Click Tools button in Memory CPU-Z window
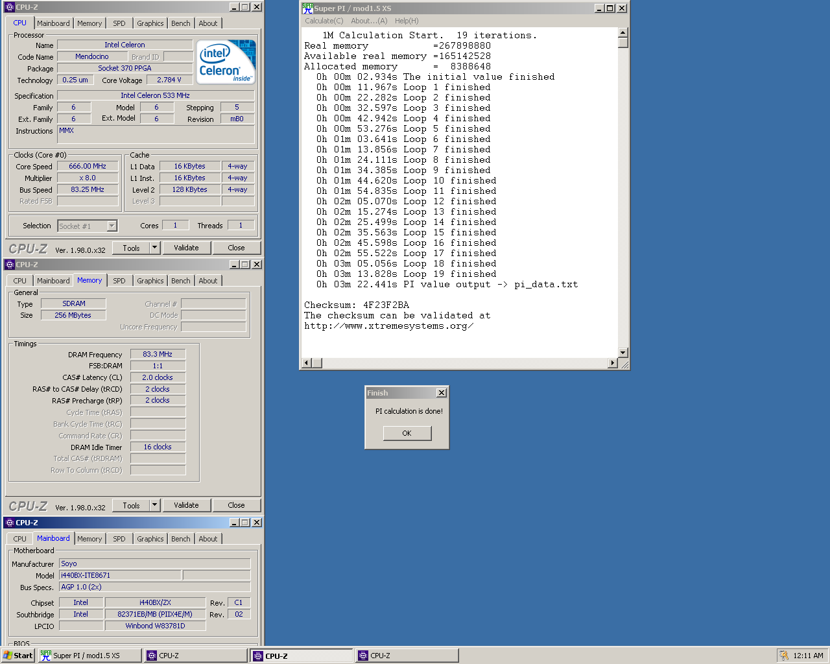The image size is (830, 664). [x=132, y=505]
